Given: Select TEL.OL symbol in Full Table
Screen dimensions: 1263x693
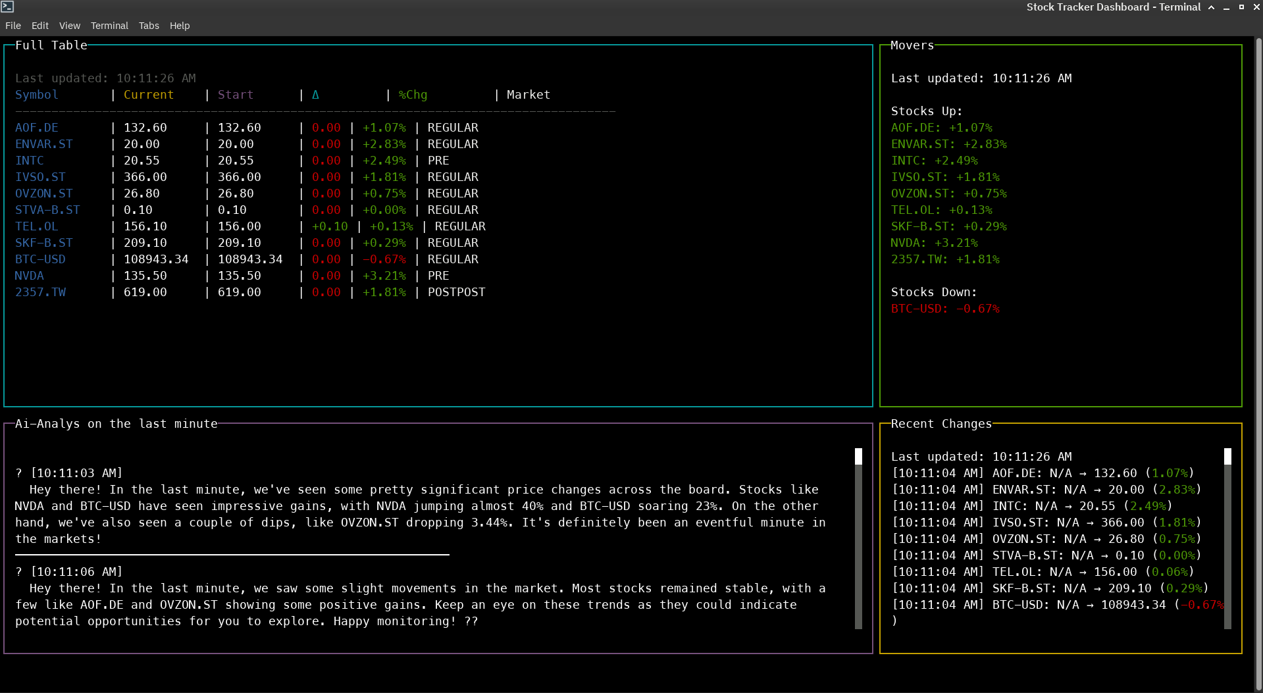Looking at the screenshot, I should 37,226.
